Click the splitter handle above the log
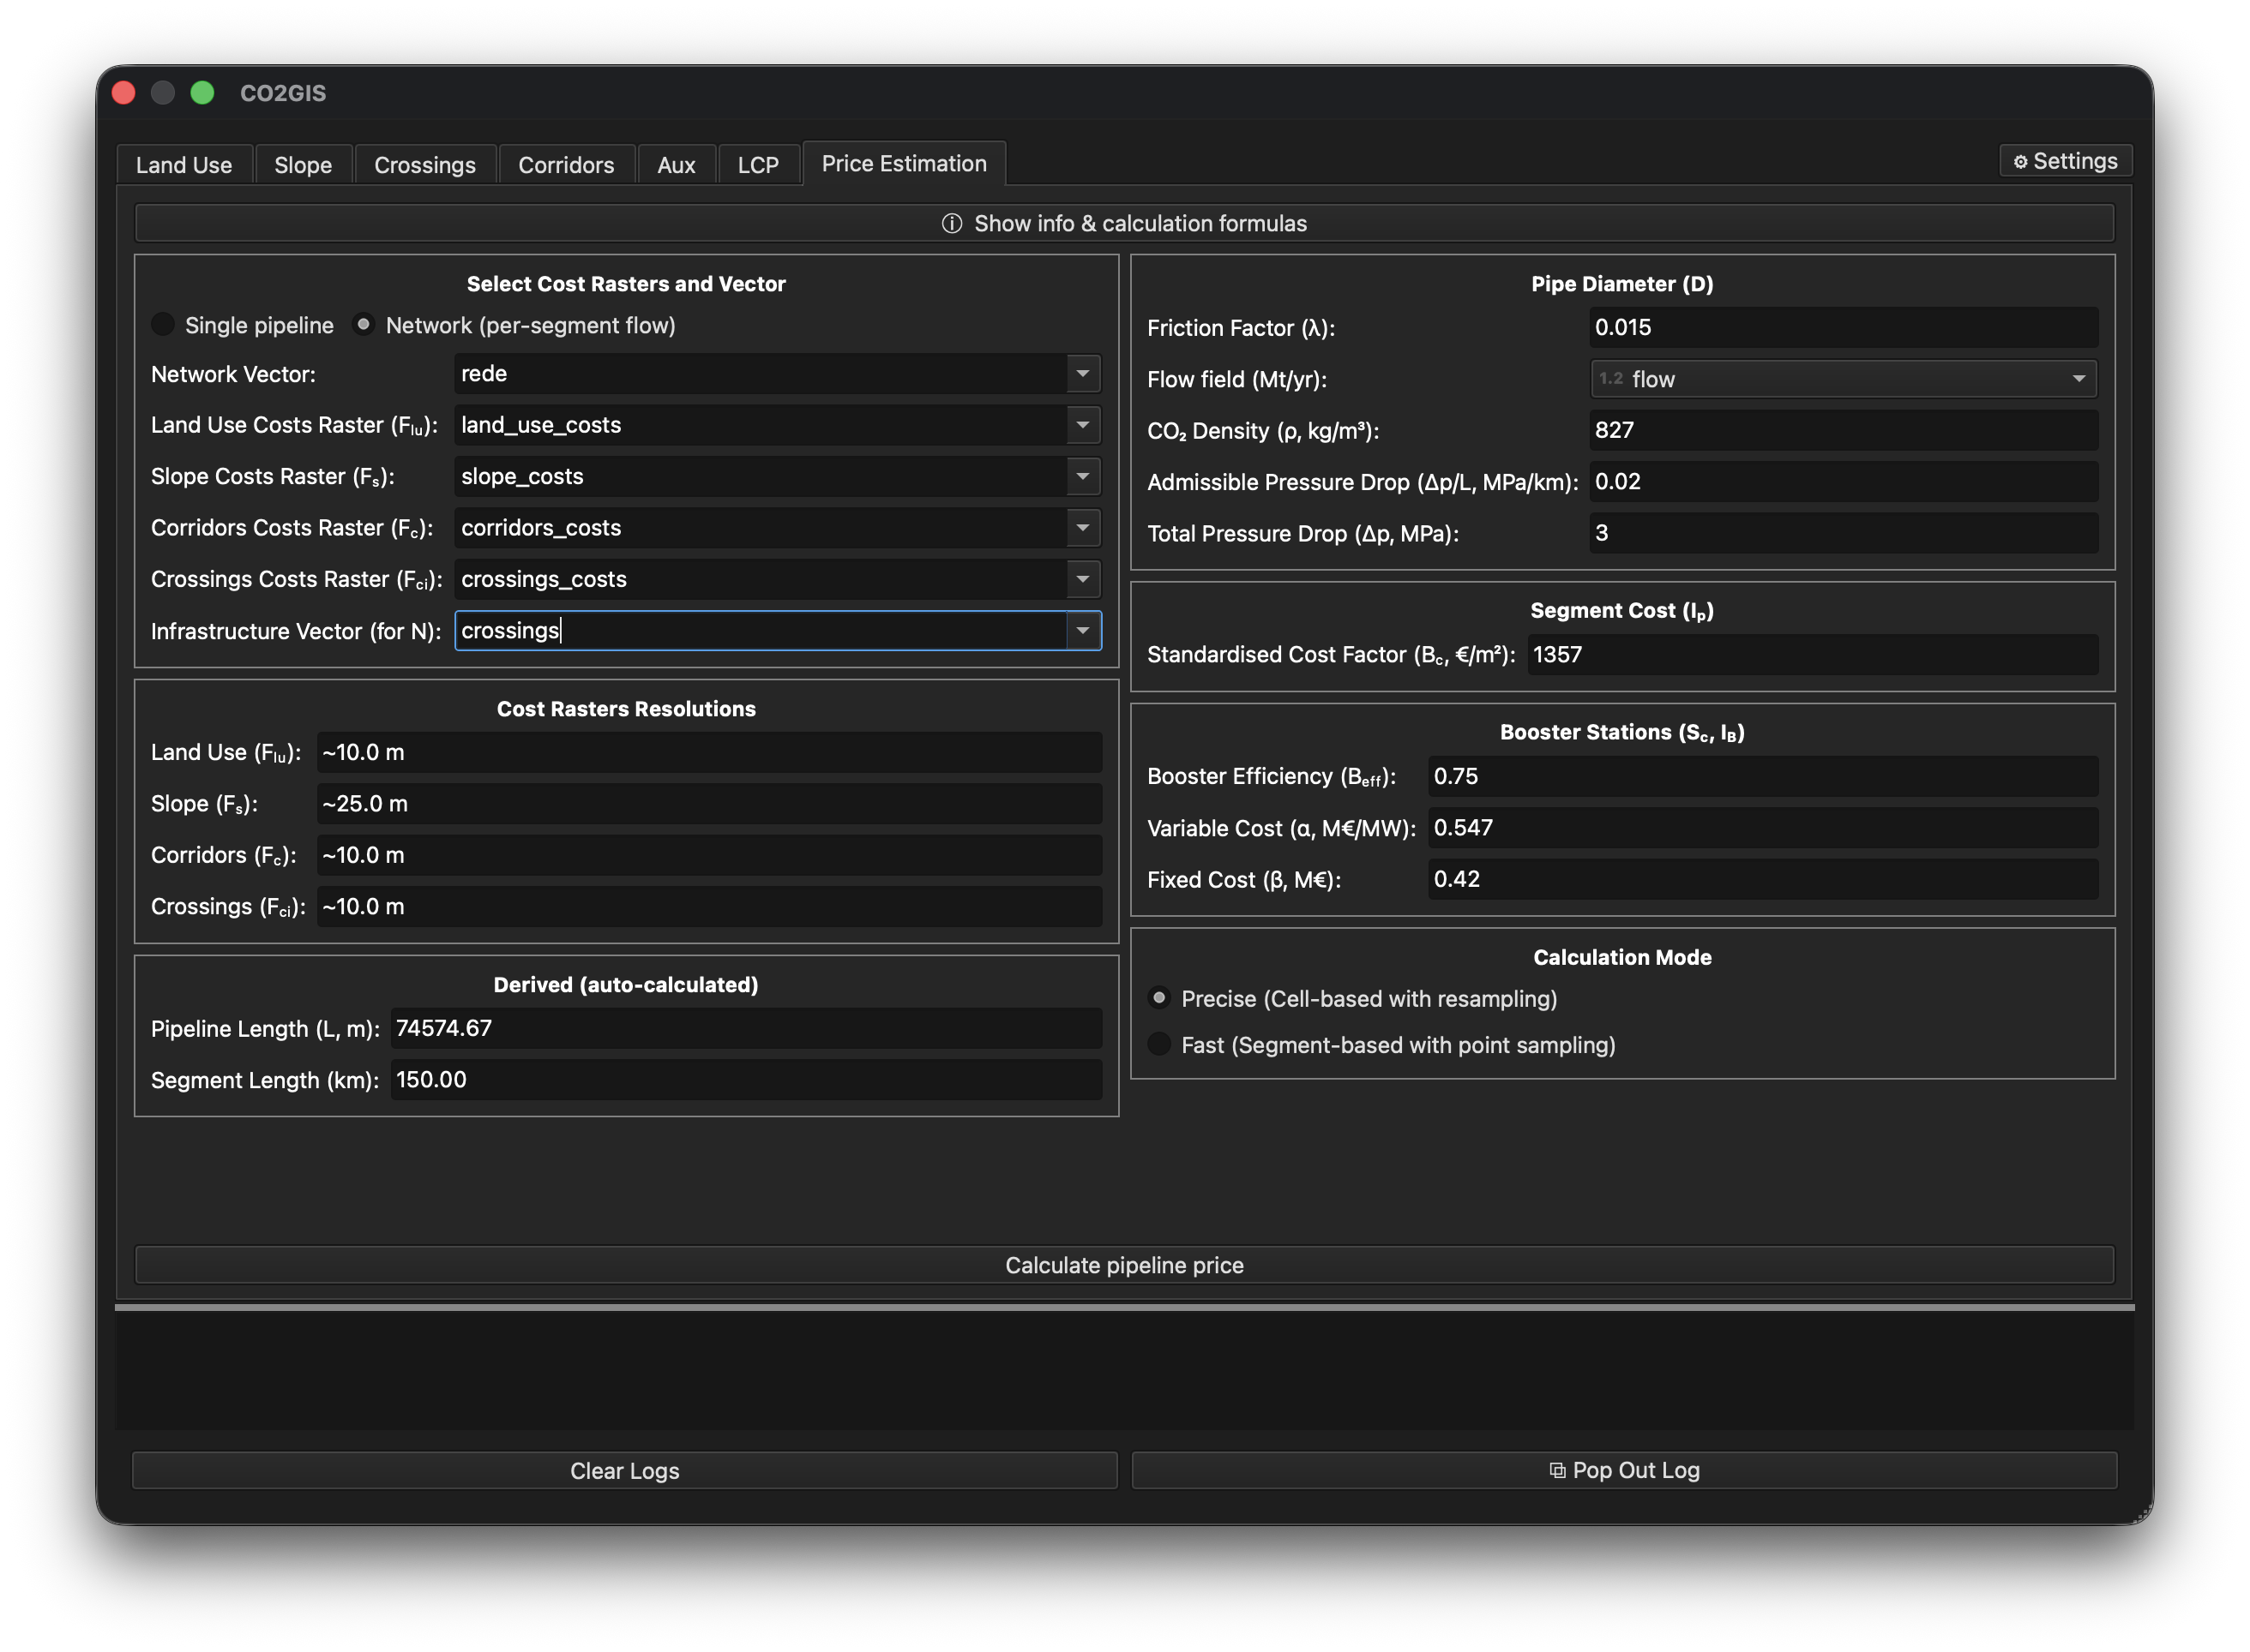Screen dimensions: 2250x1652 click(1124, 1307)
